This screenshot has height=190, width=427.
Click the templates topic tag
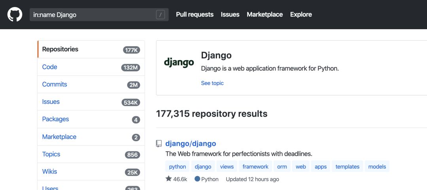pyautogui.click(x=347, y=166)
